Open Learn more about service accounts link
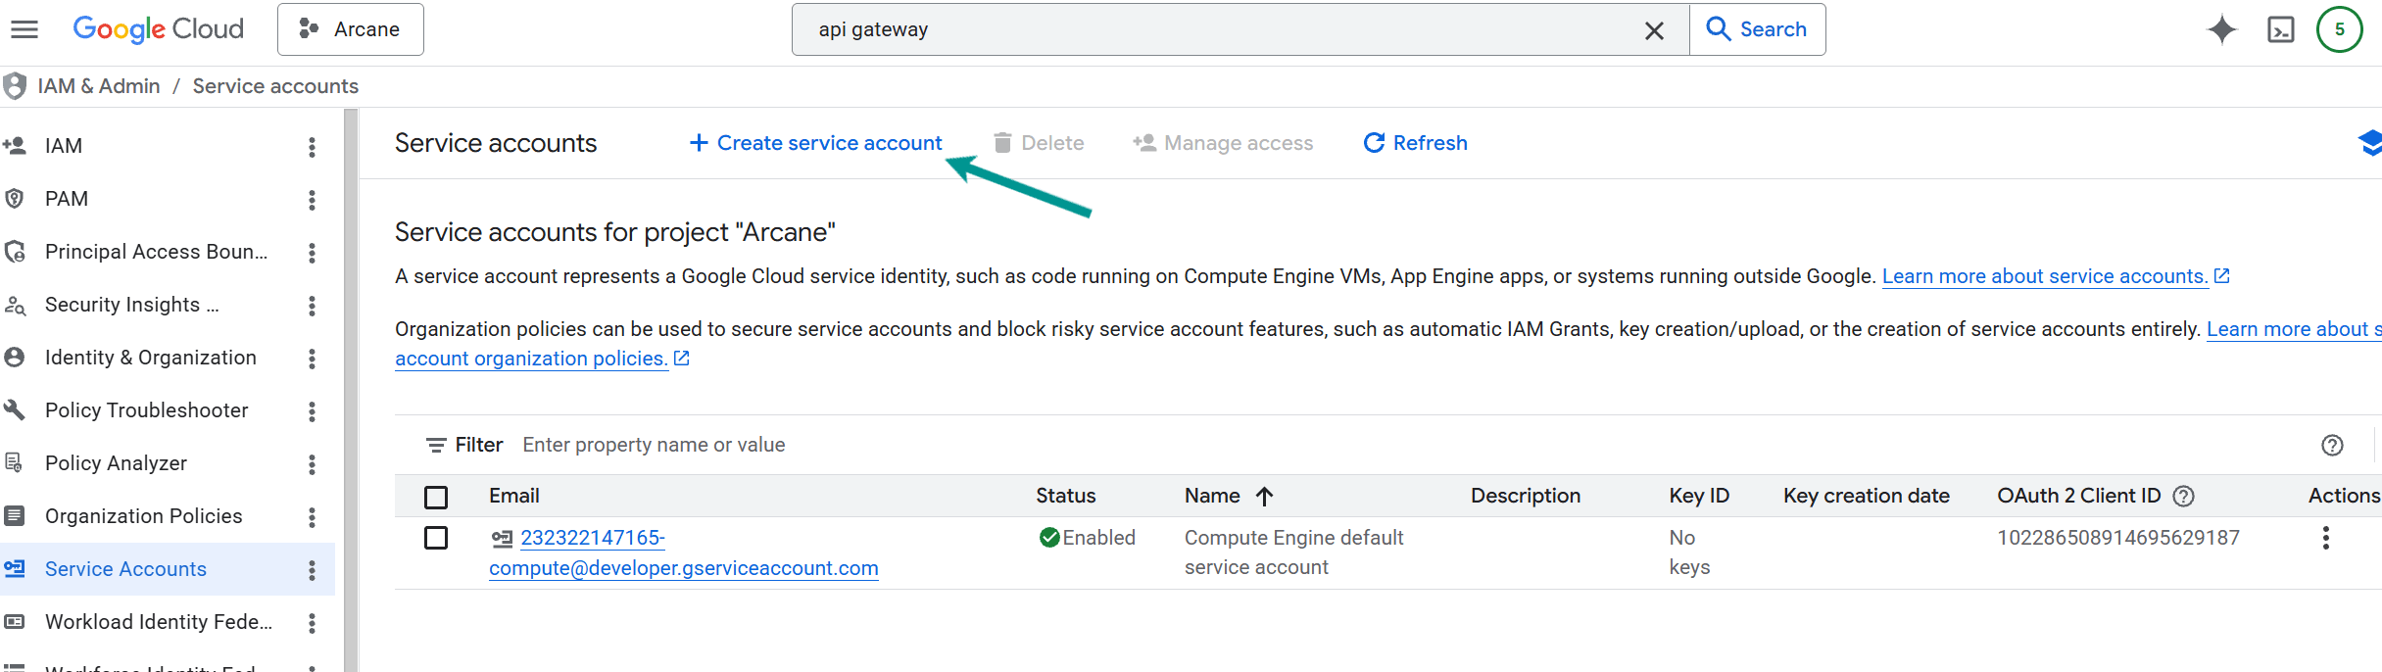 coord(2045,276)
